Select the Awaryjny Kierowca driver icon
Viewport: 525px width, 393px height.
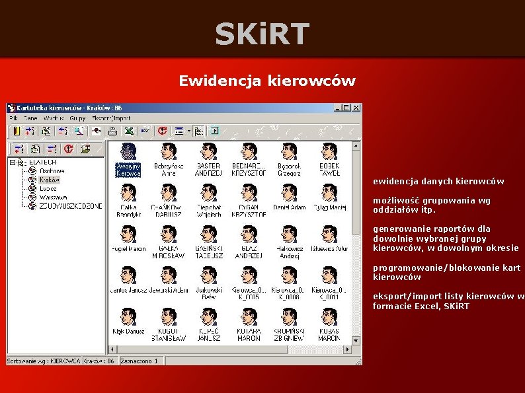click(x=128, y=160)
